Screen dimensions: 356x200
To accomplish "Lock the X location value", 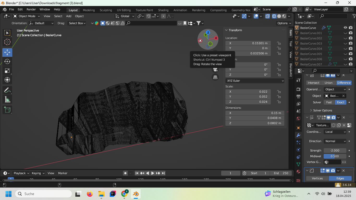I will (x=279, y=43).
